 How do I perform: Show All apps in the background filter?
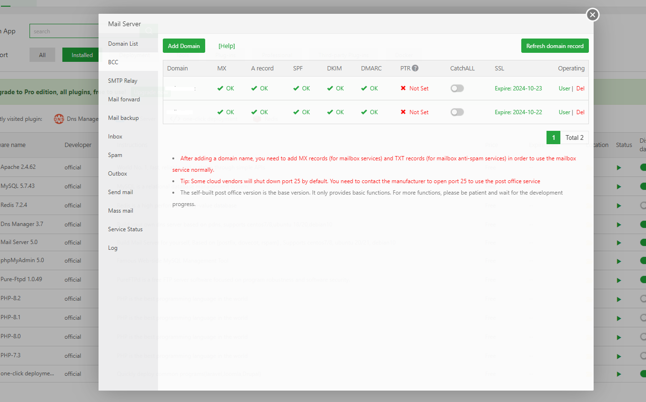click(42, 55)
